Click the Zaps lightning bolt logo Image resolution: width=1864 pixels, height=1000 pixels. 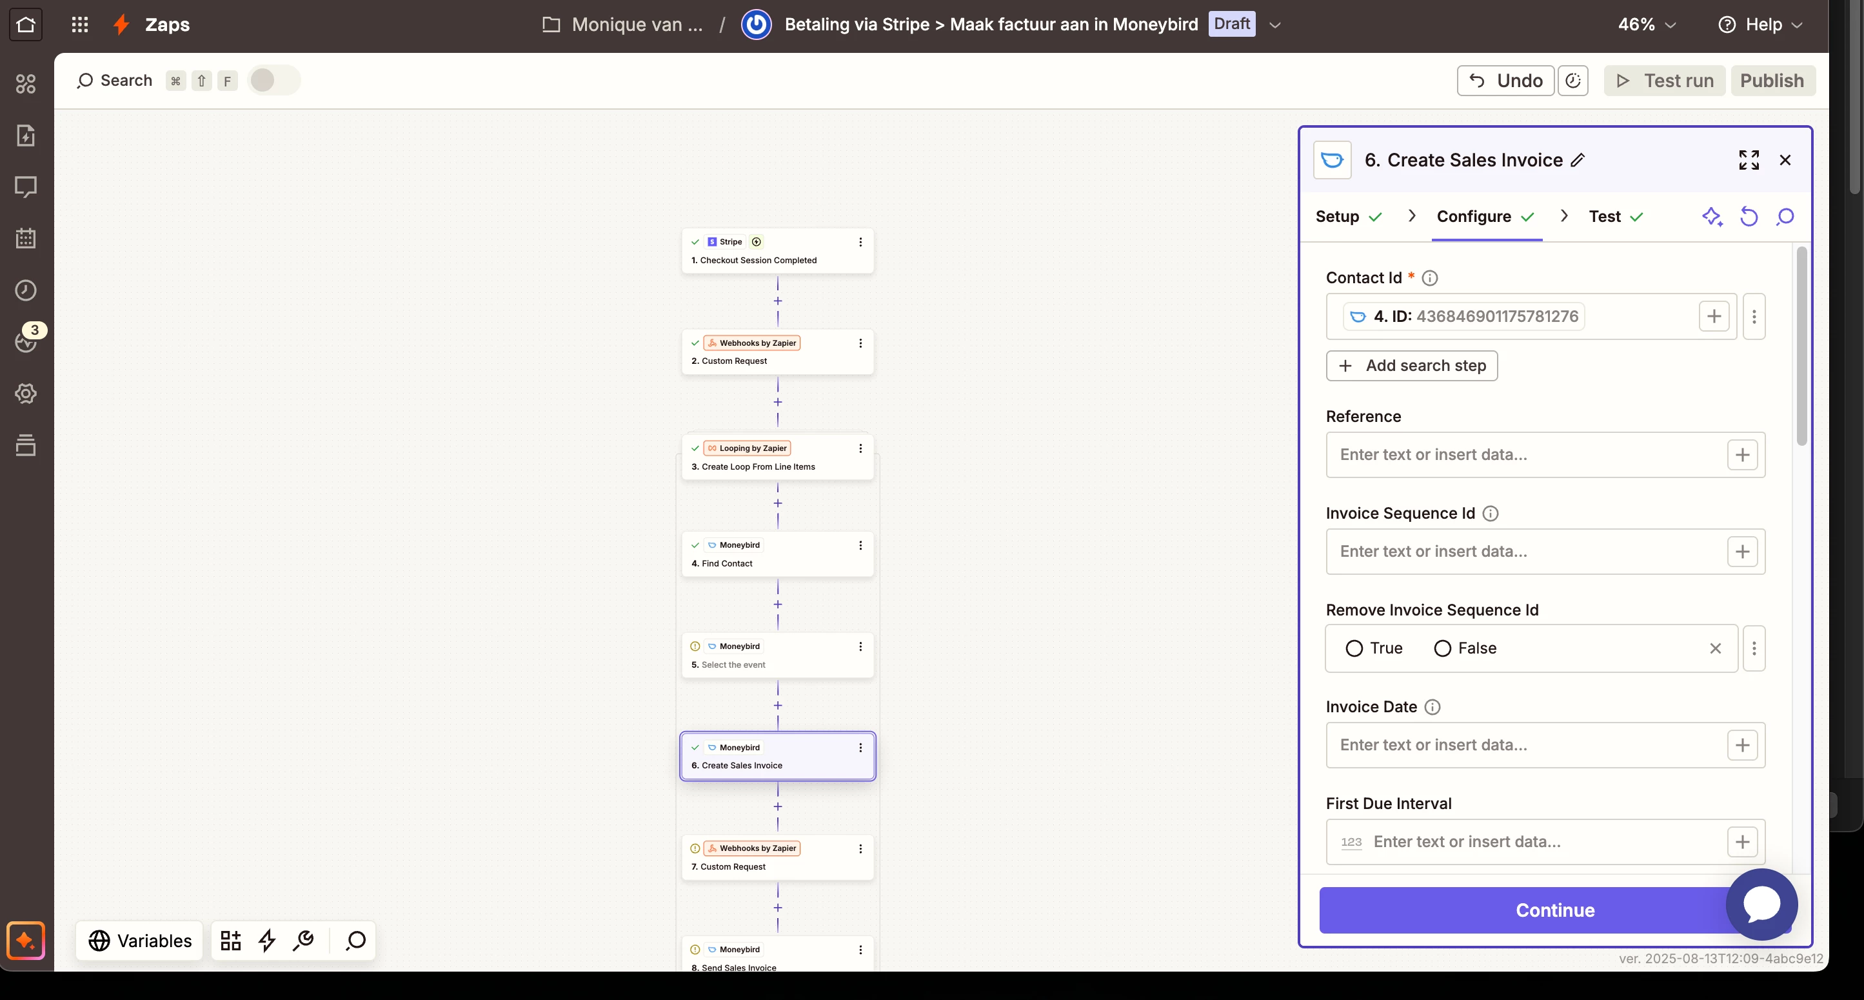(121, 25)
